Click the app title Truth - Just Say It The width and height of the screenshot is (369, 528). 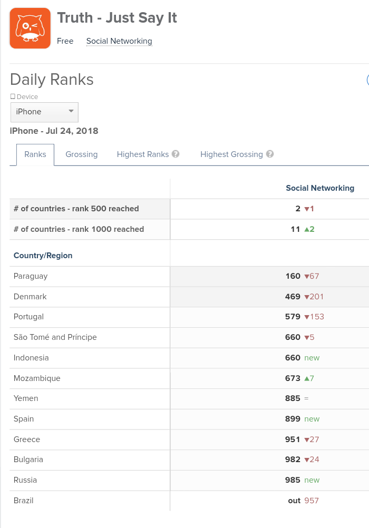pyautogui.click(x=117, y=18)
